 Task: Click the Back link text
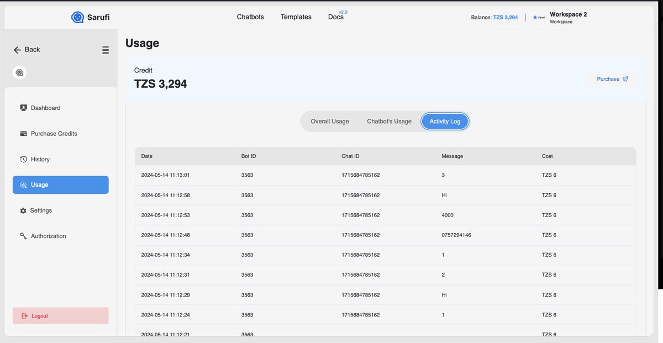(33, 50)
